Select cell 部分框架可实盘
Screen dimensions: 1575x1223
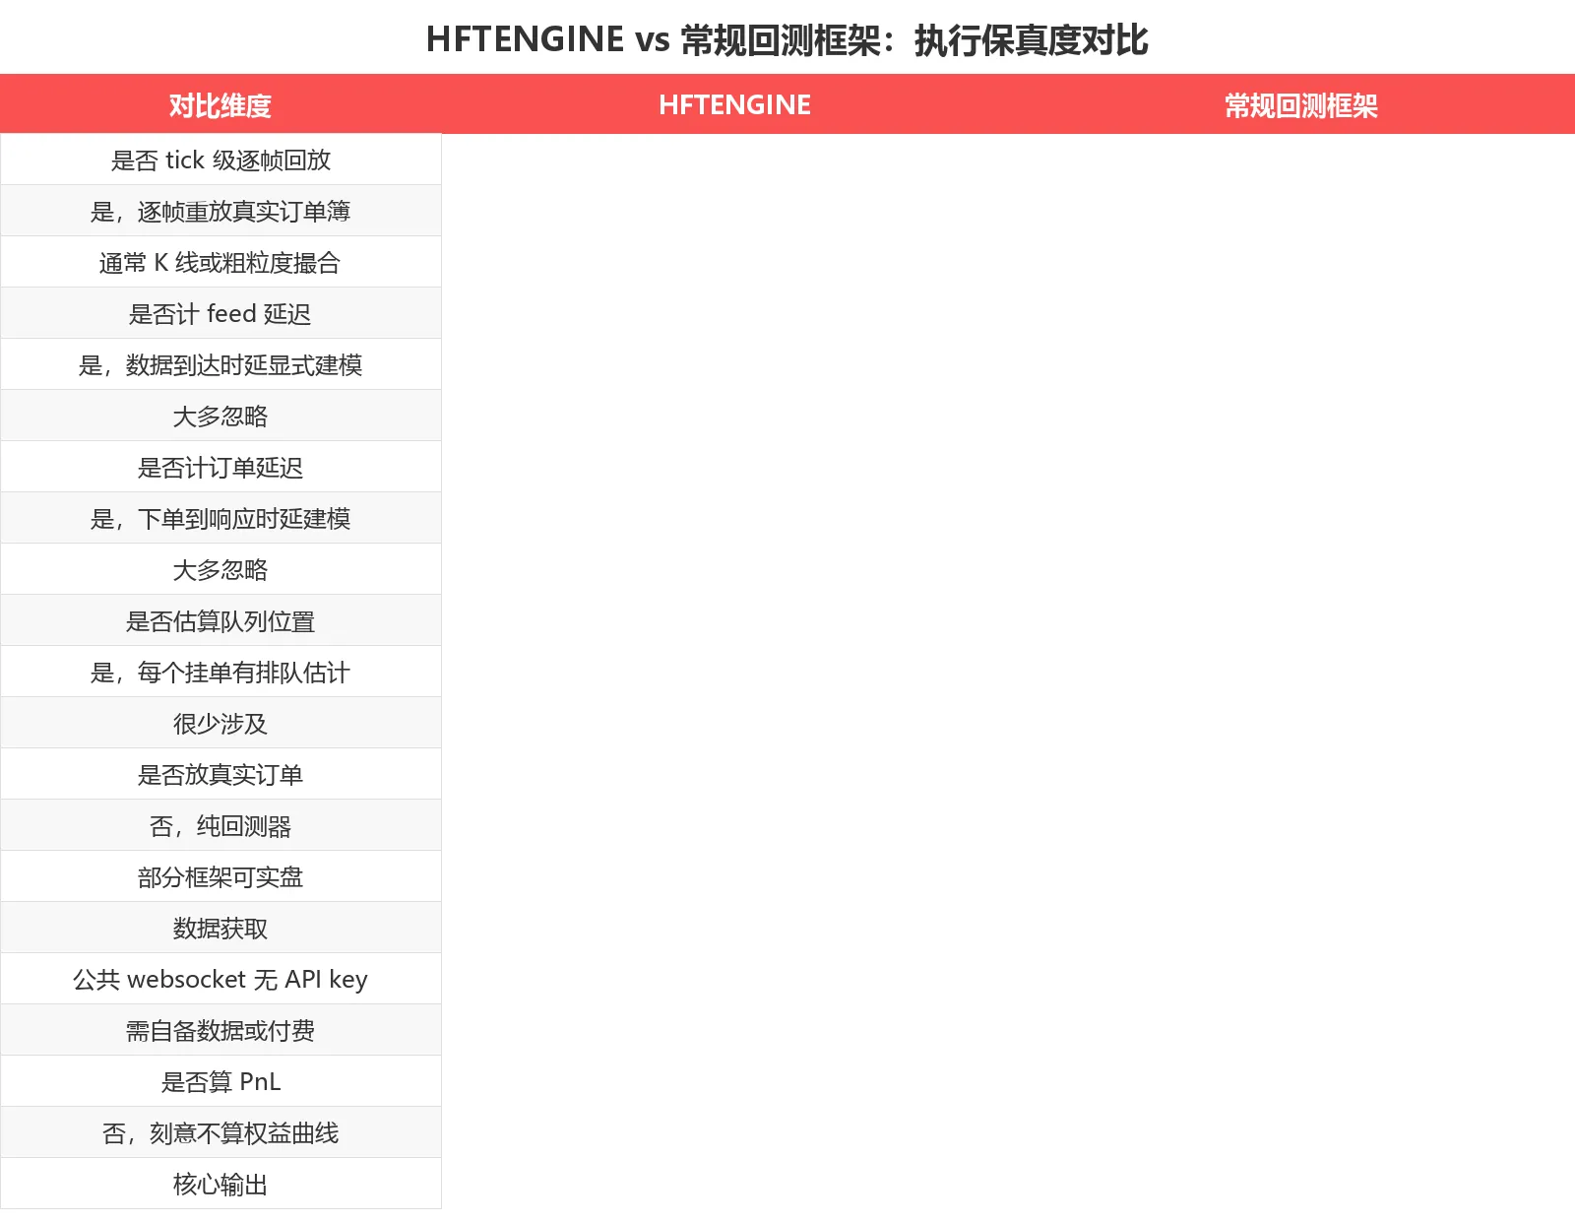pyautogui.click(x=220, y=876)
